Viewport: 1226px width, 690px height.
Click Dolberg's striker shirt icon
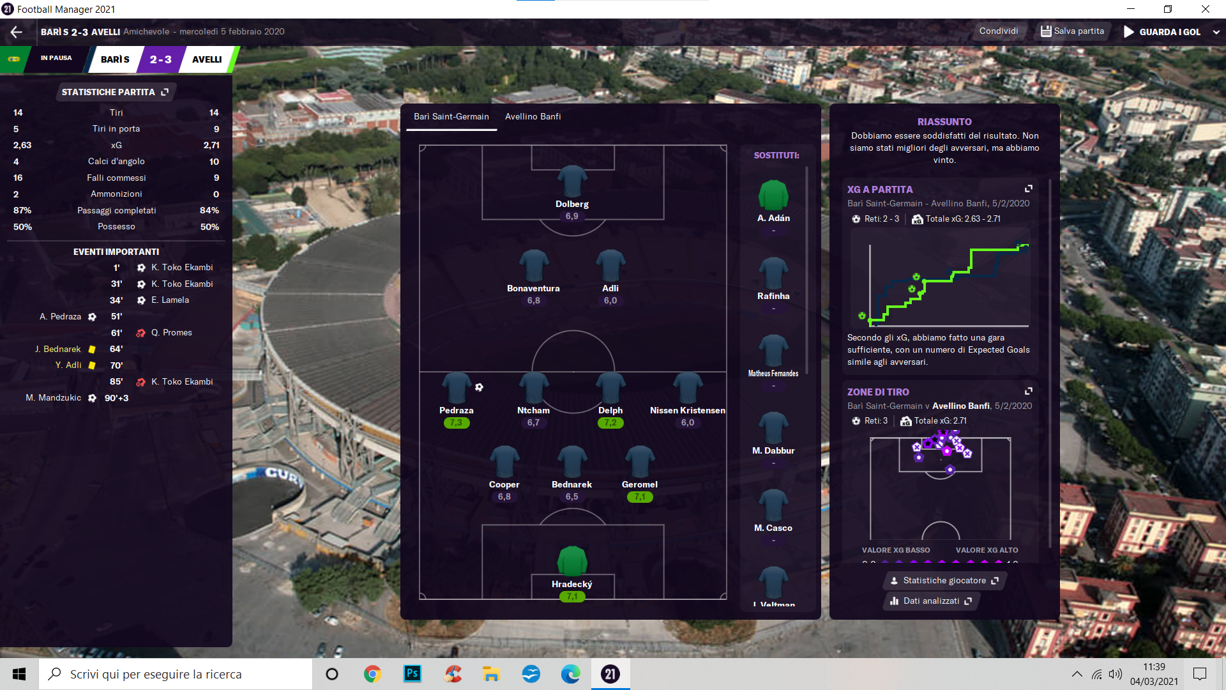click(x=571, y=181)
